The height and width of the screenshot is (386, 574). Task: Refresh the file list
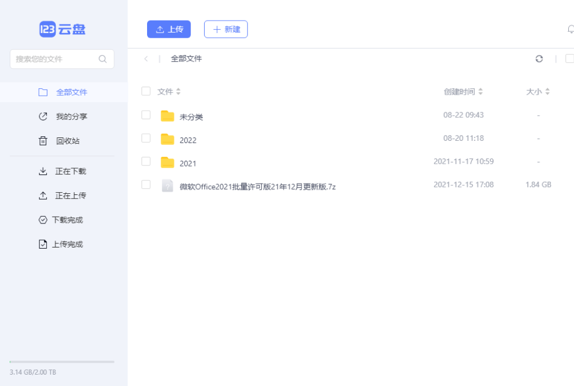tap(539, 59)
